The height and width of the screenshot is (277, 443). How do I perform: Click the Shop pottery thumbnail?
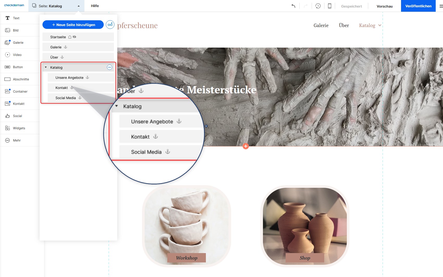(x=305, y=226)
